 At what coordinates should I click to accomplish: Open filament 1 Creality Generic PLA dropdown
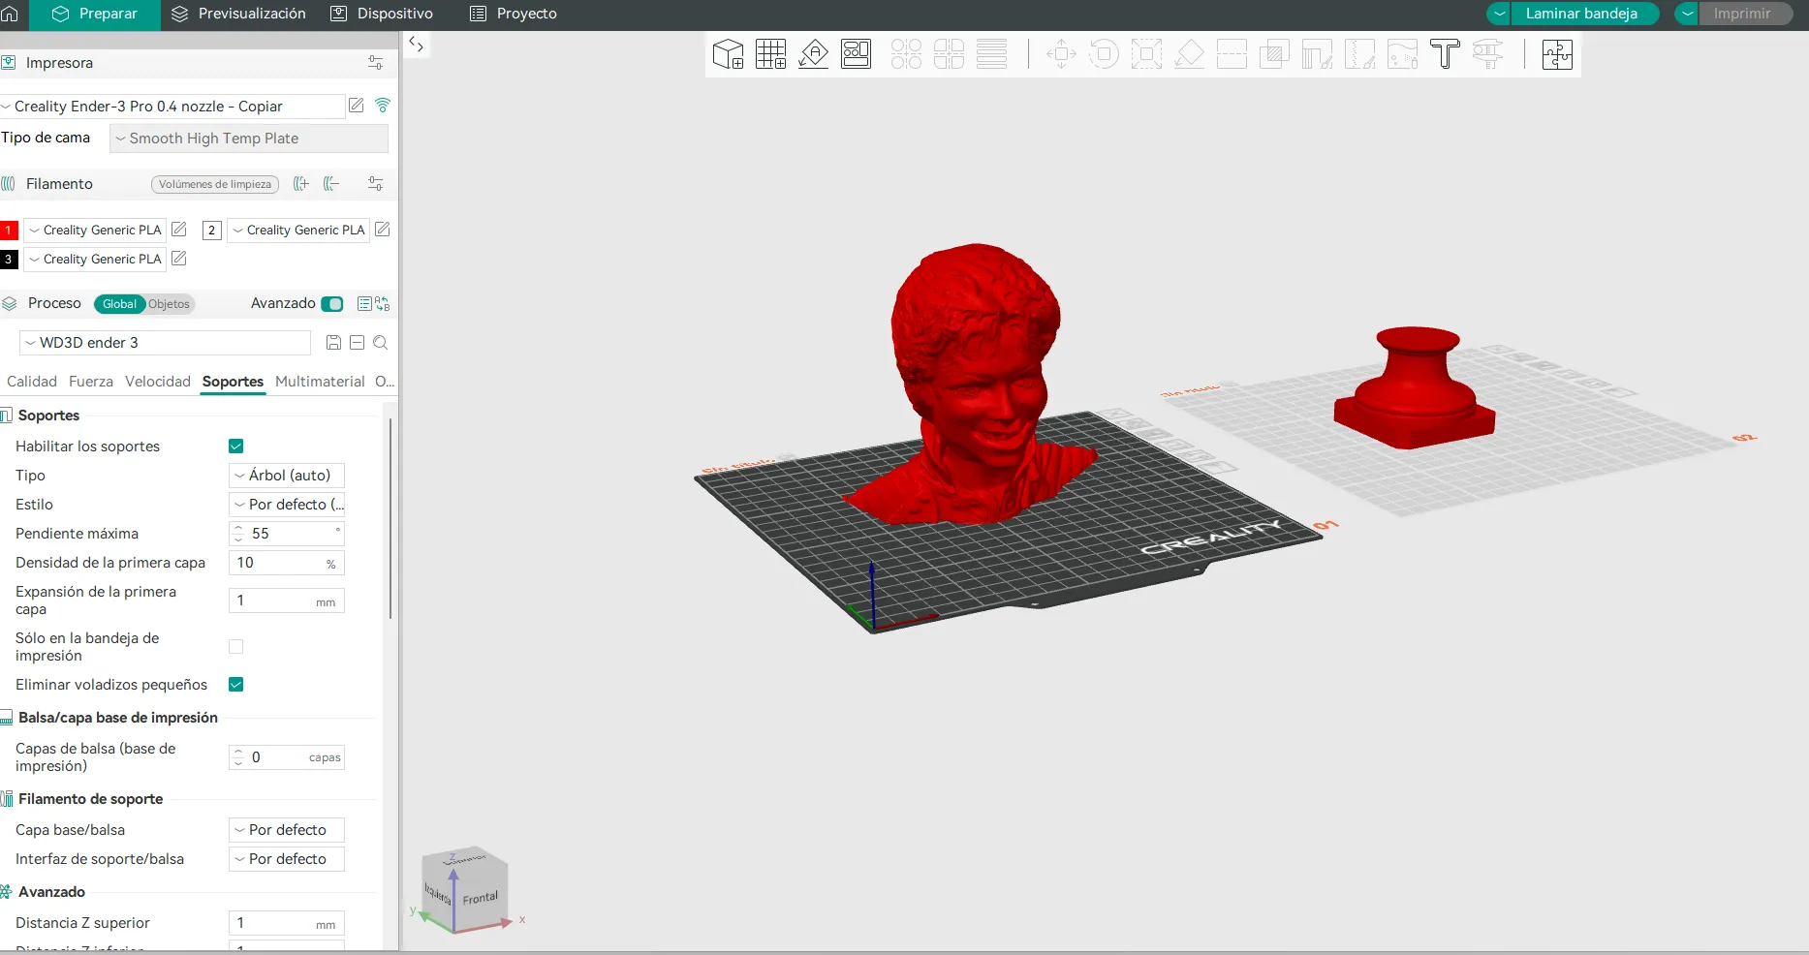tap(95, 230)
